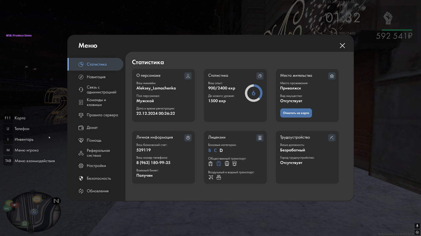Click license category C
This screenshot has height=236, width=421.
pyautogui.click(x=215, y=150)
